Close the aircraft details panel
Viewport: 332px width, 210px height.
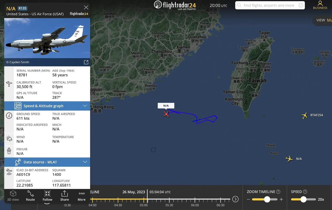86,8
